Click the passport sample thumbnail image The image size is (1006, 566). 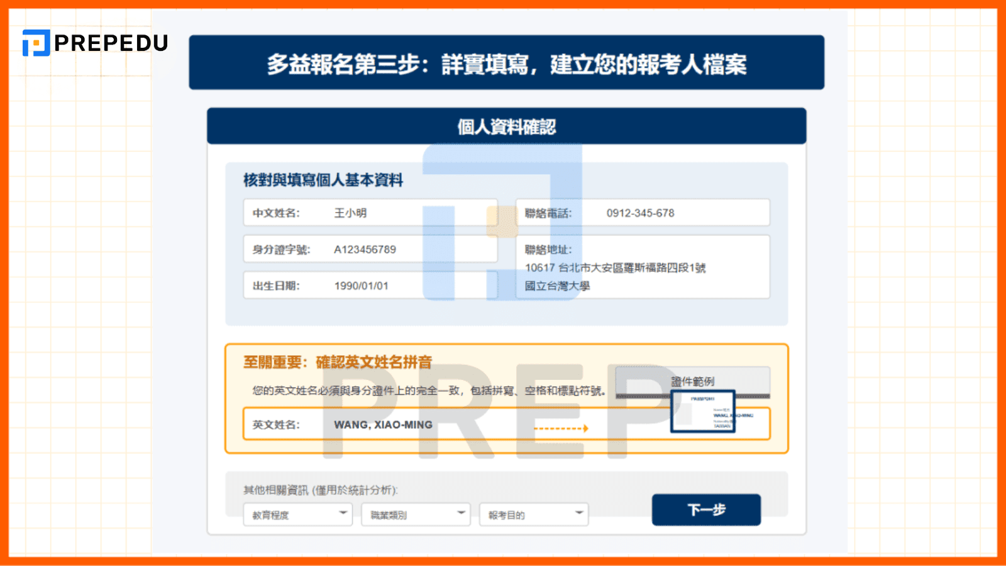coord(703,411)
